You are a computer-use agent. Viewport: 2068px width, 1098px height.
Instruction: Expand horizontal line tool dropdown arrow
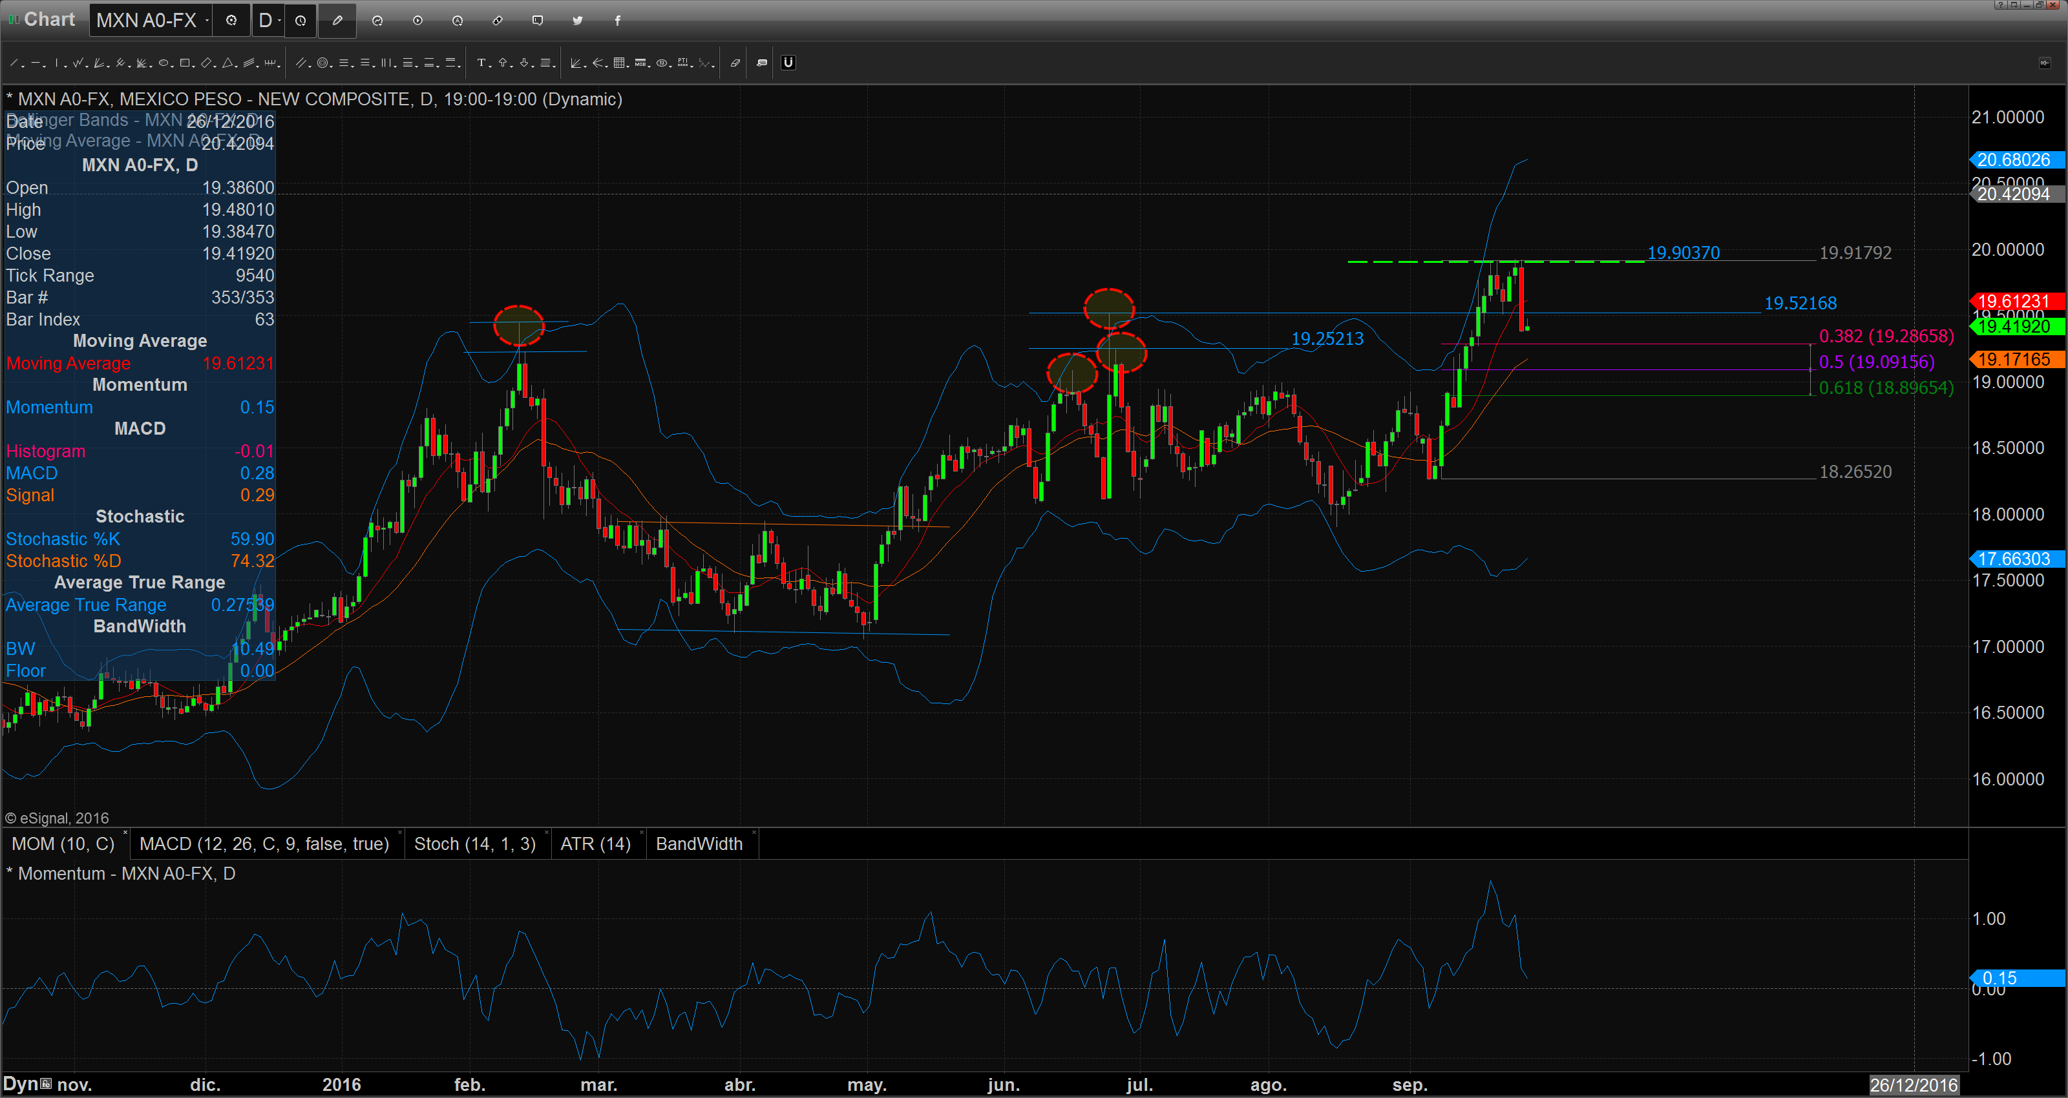(x=44, y=67)
